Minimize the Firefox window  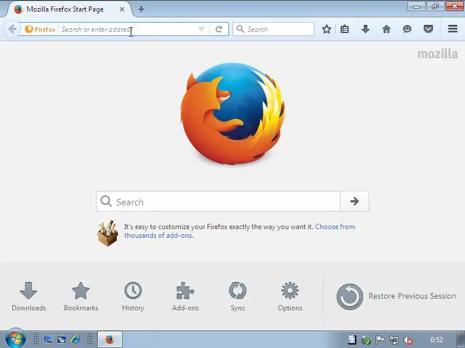[x=416, y=6]
